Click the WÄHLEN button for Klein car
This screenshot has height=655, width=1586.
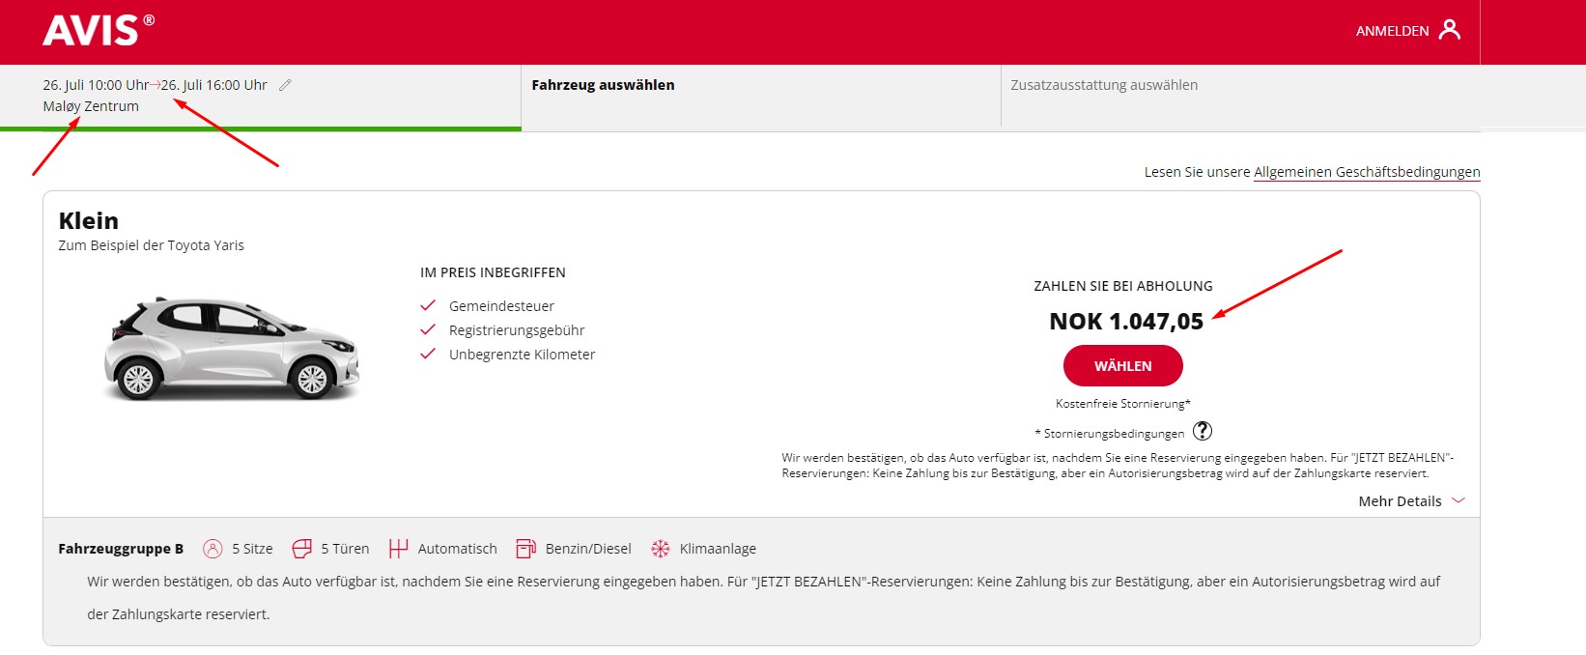pyautogui.click(x=1122, y=366)
